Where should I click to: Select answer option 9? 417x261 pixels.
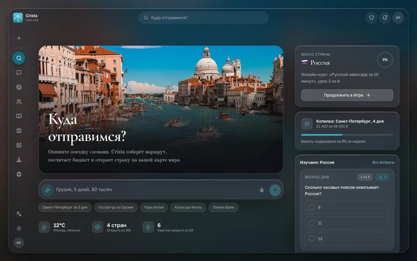click(x=347, y=207)
